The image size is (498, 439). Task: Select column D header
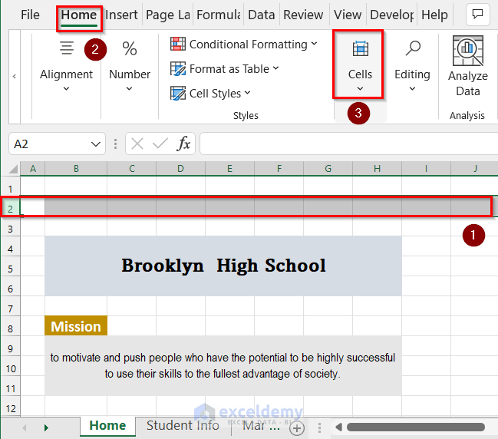point(180,169)
